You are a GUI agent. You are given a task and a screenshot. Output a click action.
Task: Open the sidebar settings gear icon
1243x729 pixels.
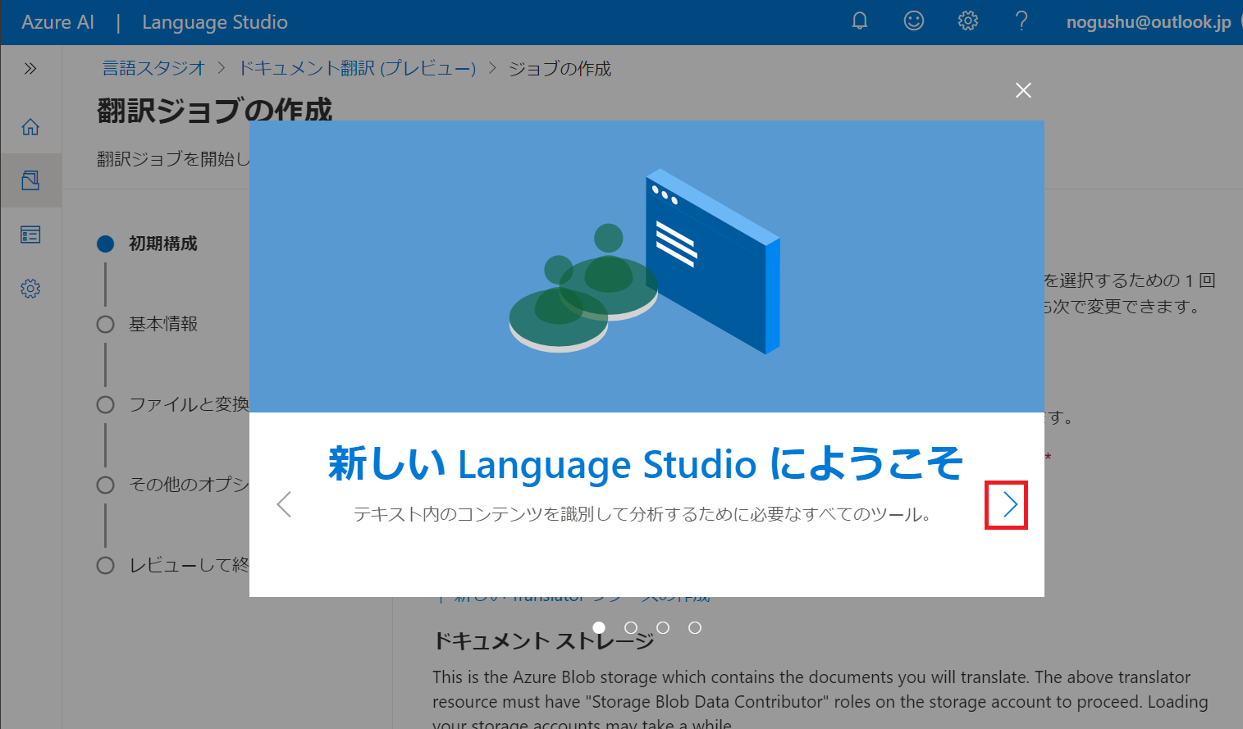(x=30, y=289)
